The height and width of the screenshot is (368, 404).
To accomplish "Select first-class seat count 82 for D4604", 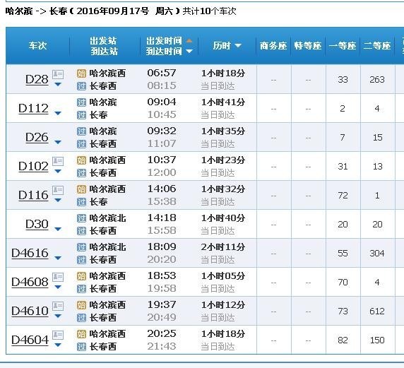I will [343, 340].
